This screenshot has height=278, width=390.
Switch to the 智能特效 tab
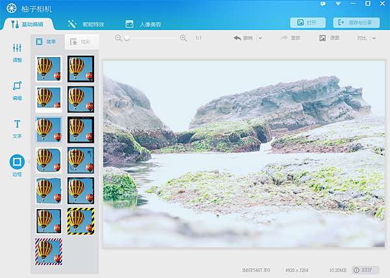pos(86,24)
